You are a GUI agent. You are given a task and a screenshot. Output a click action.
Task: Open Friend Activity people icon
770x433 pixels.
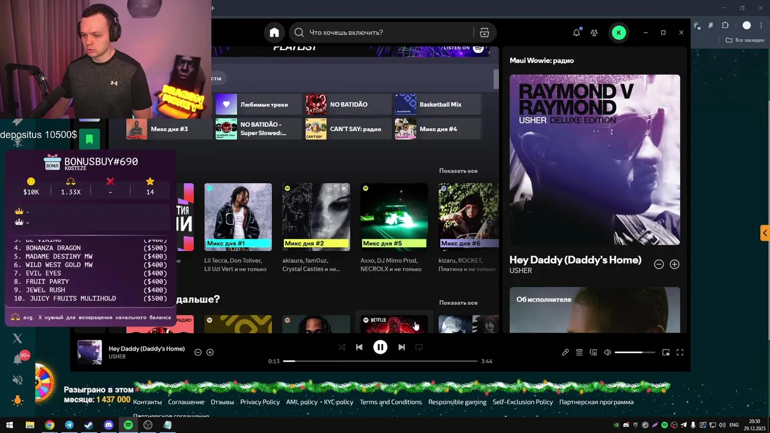pyautogui.click(x=594, y=32)
